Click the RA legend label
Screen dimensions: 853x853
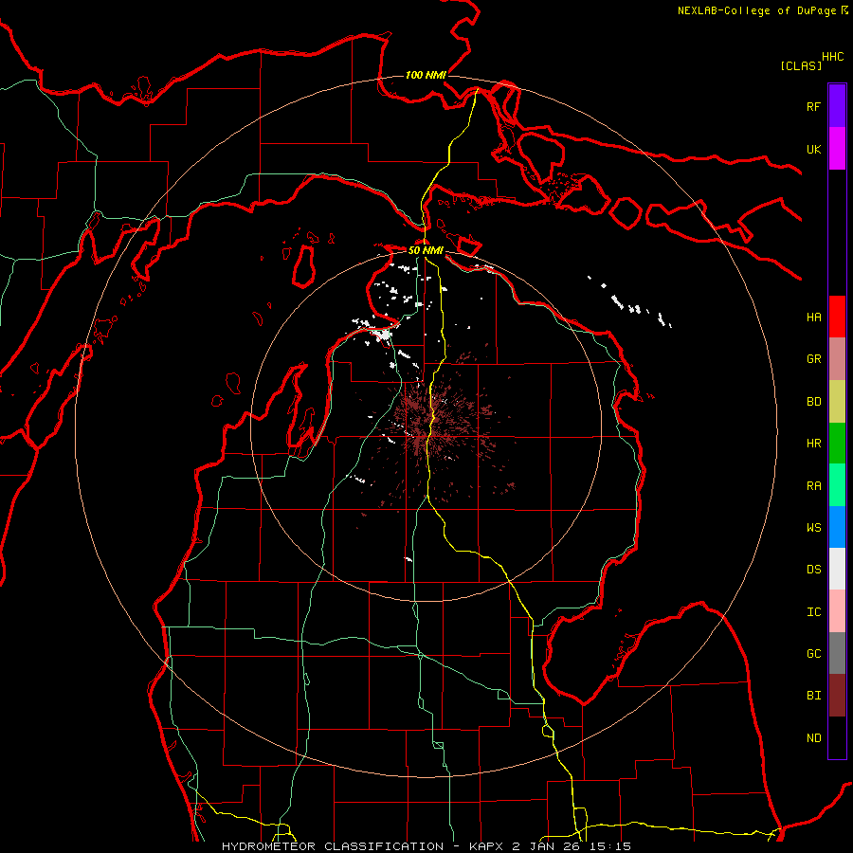click(x=813, y=486)
